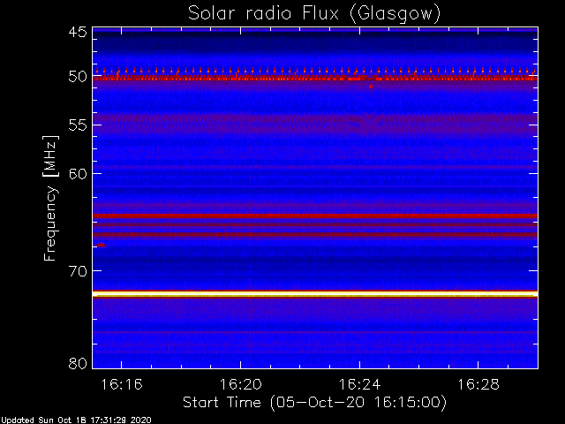Click the 16:16 time tick label
Image resolution: width=565 pixels, height=424 pixels.
pyautogui.click(x=122, y=384)
